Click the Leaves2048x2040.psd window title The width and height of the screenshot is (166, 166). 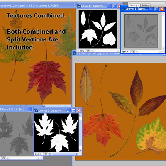(x=30, y=5)
